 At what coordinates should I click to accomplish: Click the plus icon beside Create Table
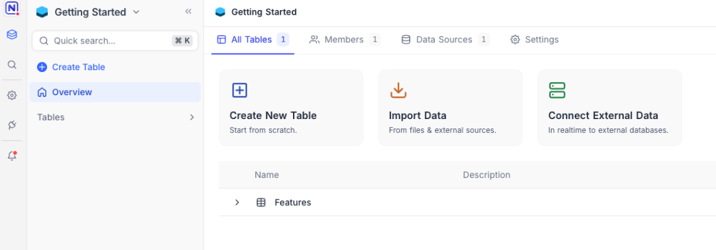(x=42, y=67)
